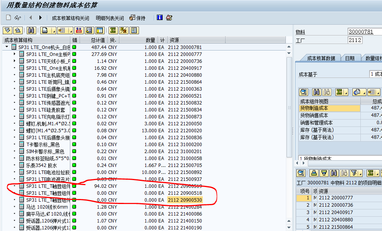
Task: Select the sort descending icon in item detail toolbar
Action: point(324,173)
